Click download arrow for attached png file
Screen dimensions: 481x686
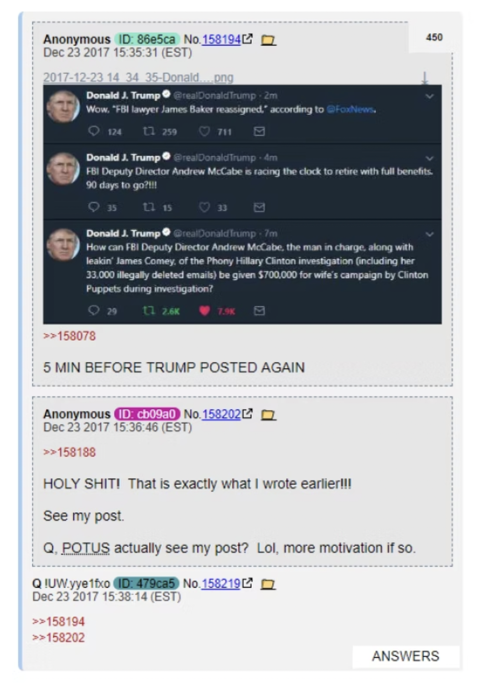click(425, 77)
